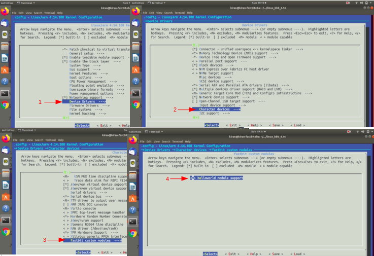Click Exit button in the Character devices window
Image resolution: width=374 pixels, height=256 pixels.
tap(105, 252)
